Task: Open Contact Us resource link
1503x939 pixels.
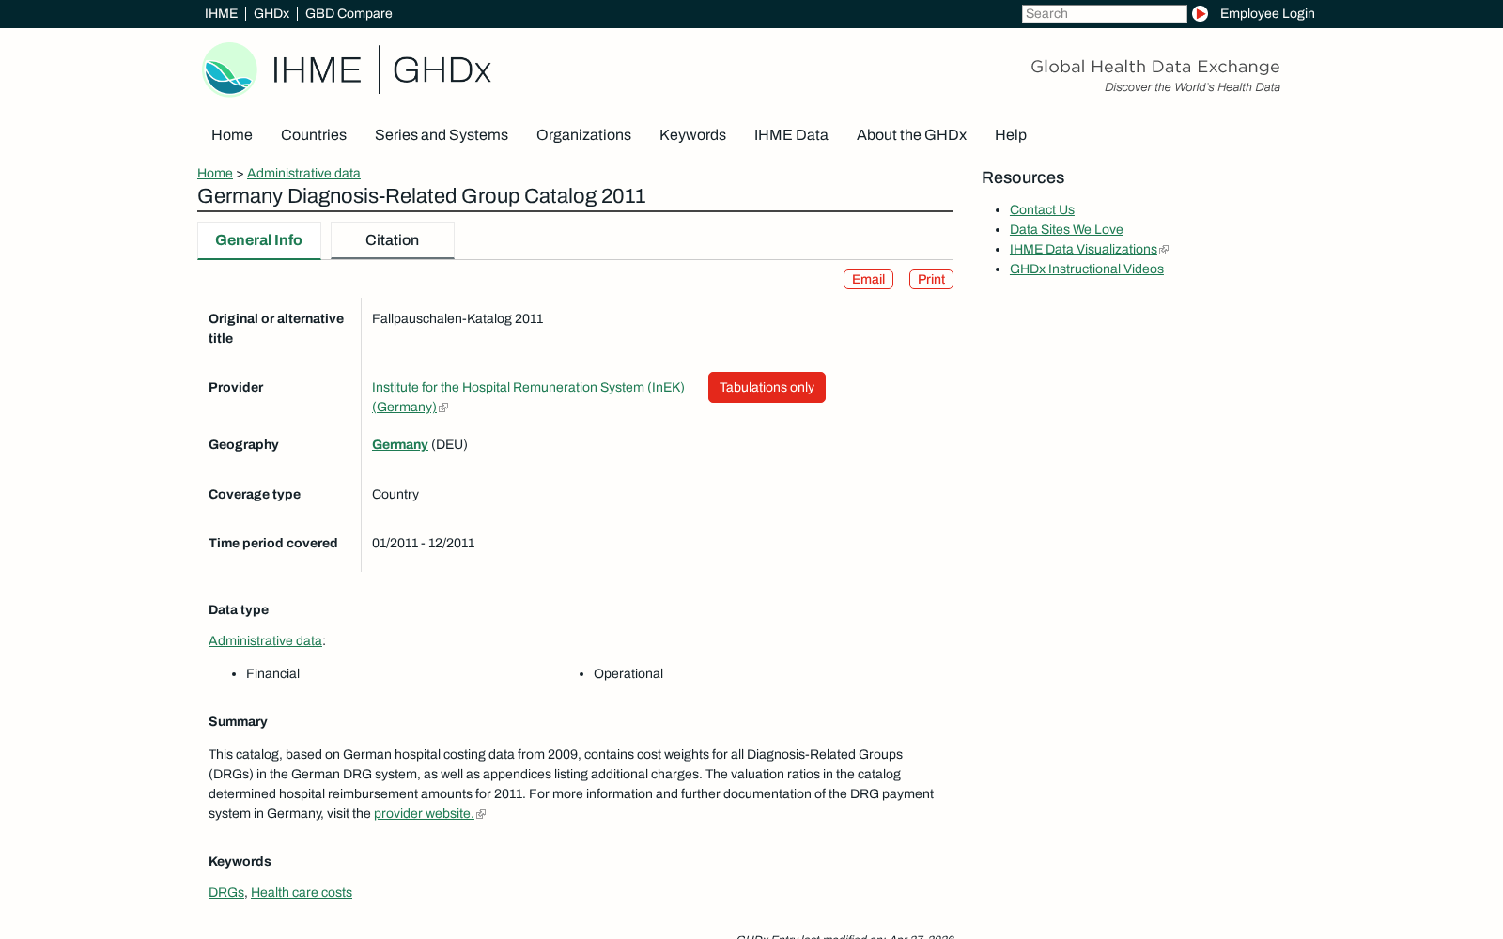Action: pyautogui.click(x=1042, y=209)
